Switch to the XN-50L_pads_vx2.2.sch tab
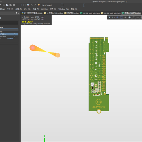 coord(111,13)
